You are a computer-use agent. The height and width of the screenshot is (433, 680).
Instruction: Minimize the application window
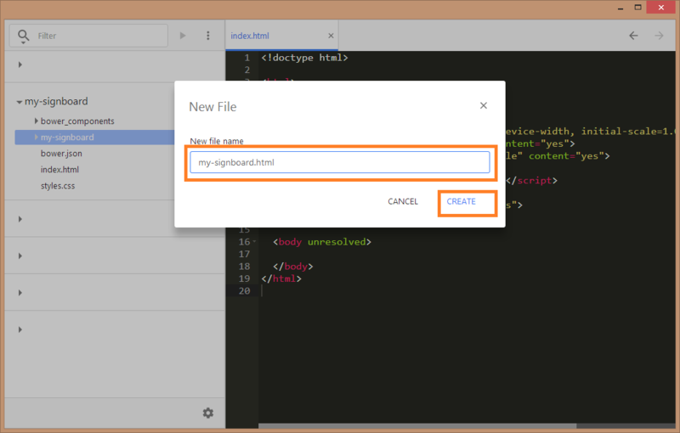point(620,8)
